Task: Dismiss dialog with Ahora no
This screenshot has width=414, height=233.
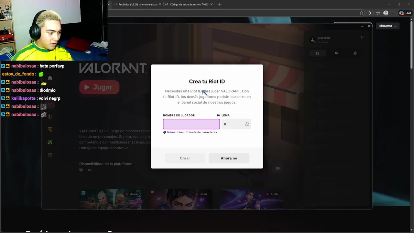Action: pos(229,158)
